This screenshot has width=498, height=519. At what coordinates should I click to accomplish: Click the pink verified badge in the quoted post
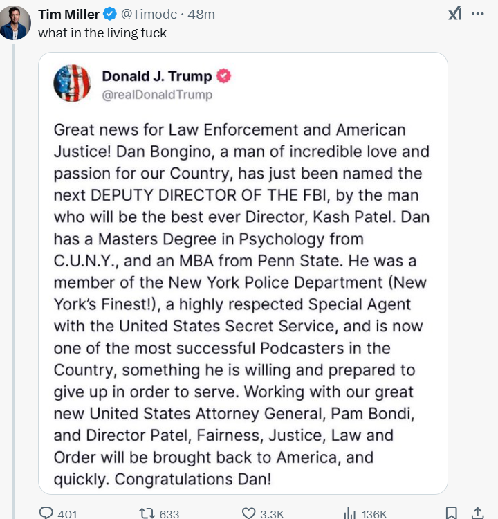[224, 76]
